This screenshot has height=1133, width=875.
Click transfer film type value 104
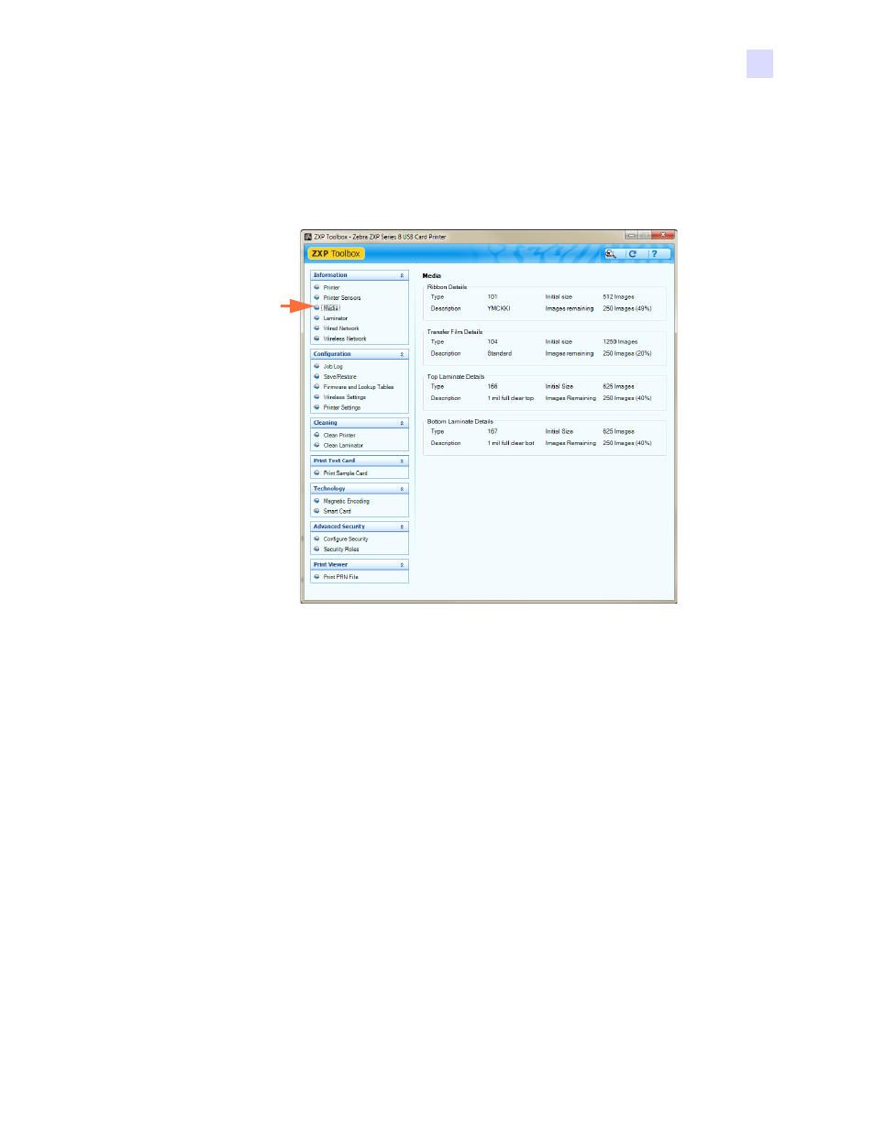(x=493, y=342)
